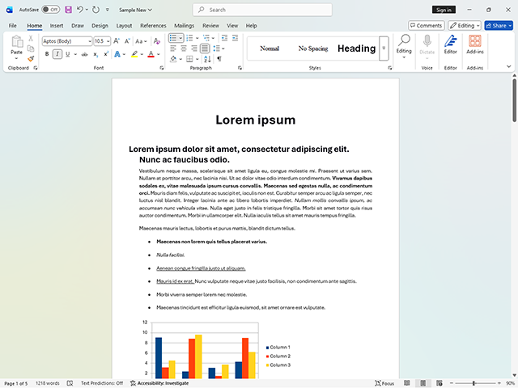This screenshot has height=388, width=518.
Task: Redo the last action
Action: pos(96,10)
